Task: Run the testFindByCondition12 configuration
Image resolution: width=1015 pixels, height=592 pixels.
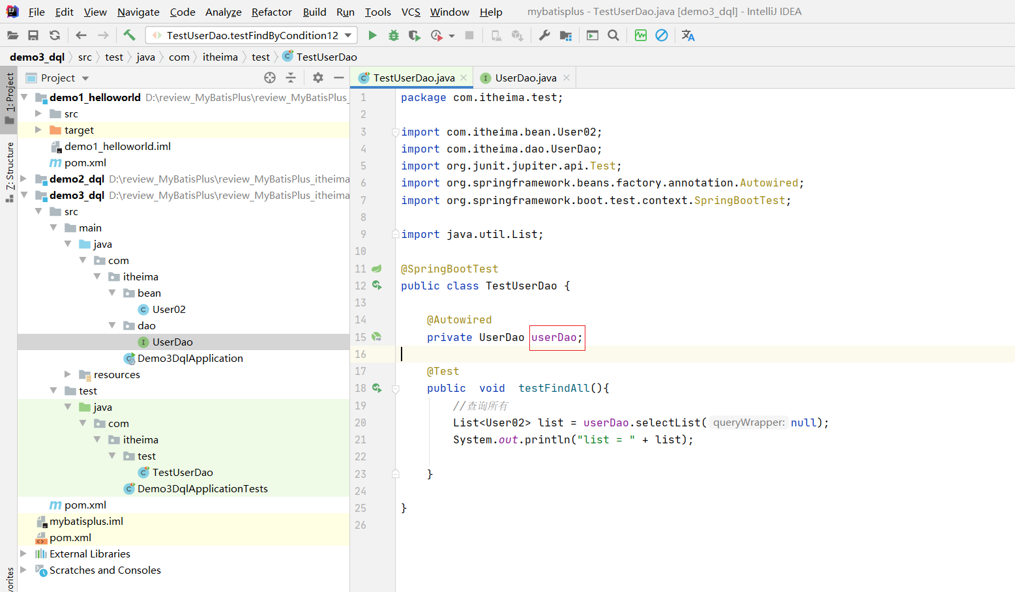Action: (x=372, y=35)
